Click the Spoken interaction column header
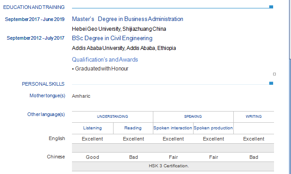Screen dimensions: 291x174 173,128
